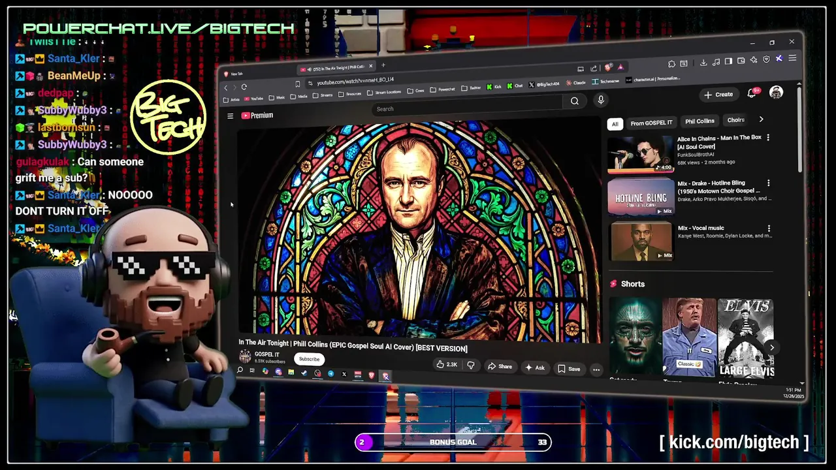Open options for Hotline Bling mix
Screen dimensions: 836x470
pos(768,183)
